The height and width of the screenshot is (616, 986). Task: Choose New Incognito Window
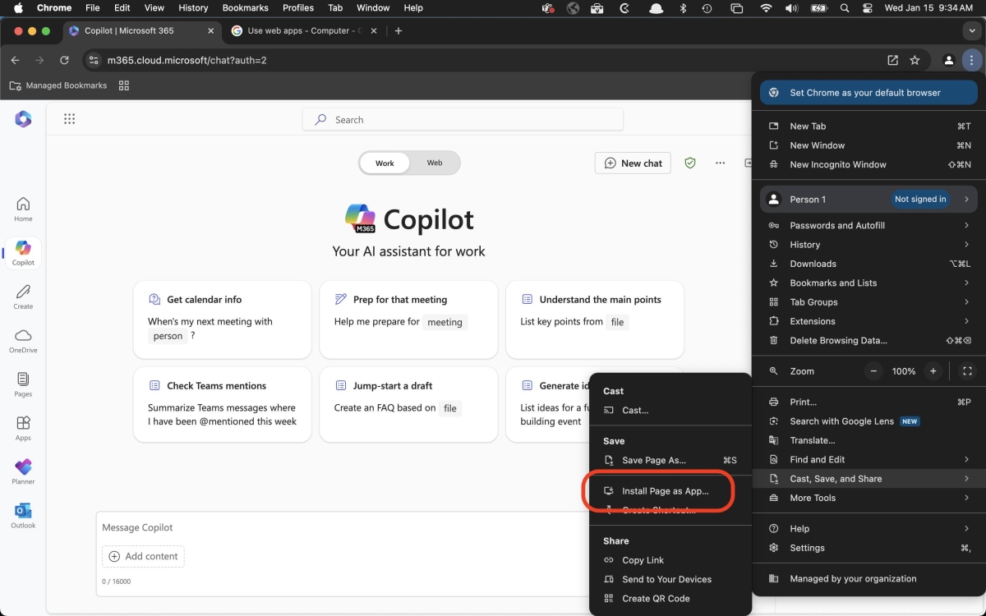869,164
